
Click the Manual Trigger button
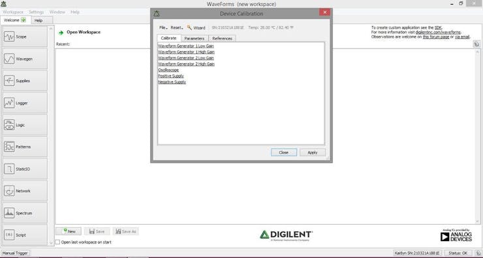tap(15, 253)
